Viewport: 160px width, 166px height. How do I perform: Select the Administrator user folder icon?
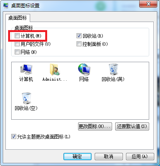[54, 69]
